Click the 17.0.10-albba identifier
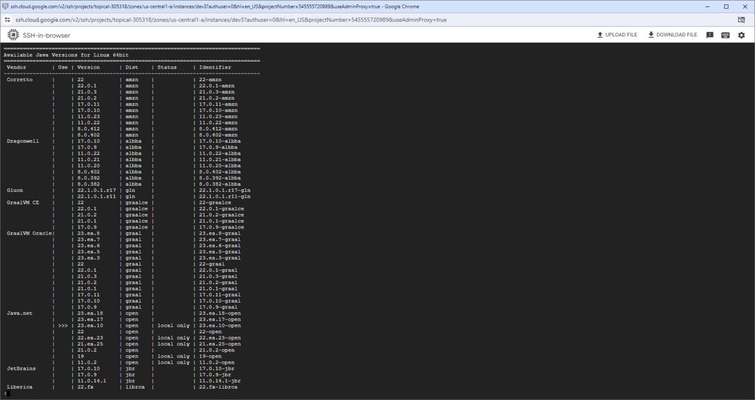Image resolution: width=755 pixels, height=400 pixels. (x=220, y=141)
